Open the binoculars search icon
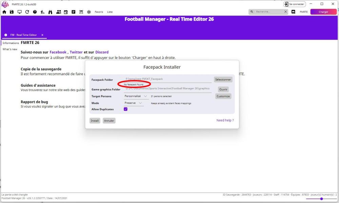Image resolution: width=339 pixels, height=203 pixels. (x=50, y=12)
